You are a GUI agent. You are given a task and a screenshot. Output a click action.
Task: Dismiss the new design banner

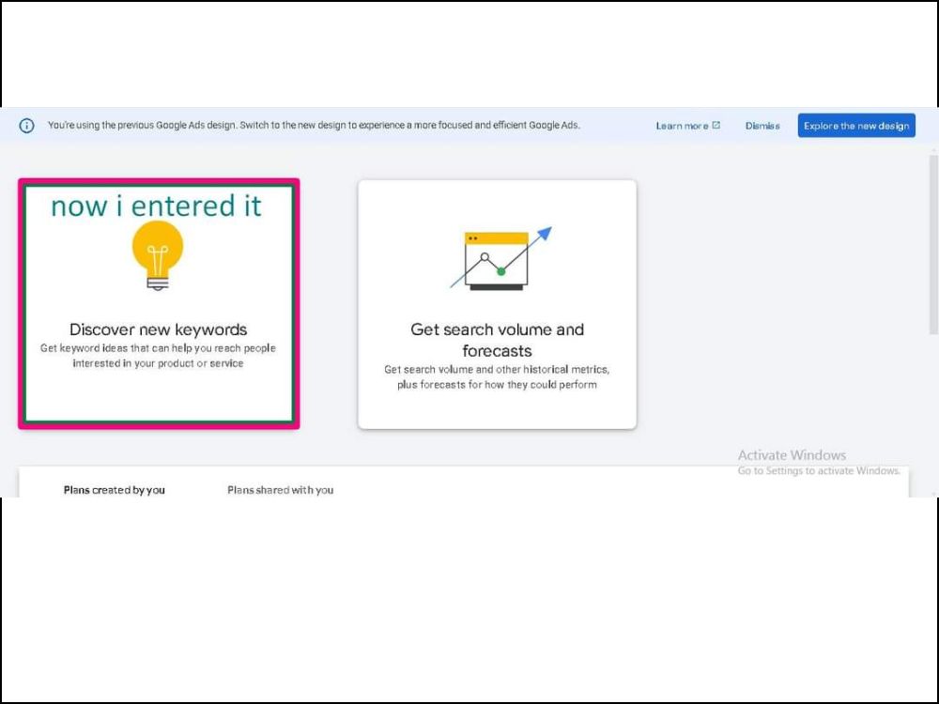pos(762,126)
